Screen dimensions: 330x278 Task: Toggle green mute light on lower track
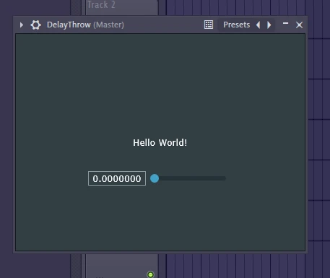click(150, 274)
